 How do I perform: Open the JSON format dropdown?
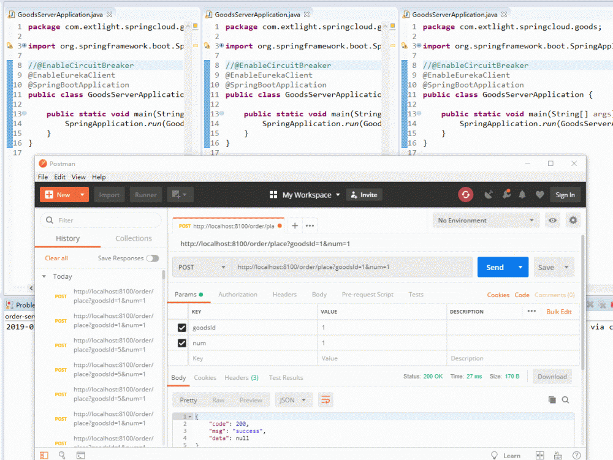[x=294, y=400]
